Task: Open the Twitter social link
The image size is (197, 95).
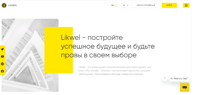Action: [2, 49]
